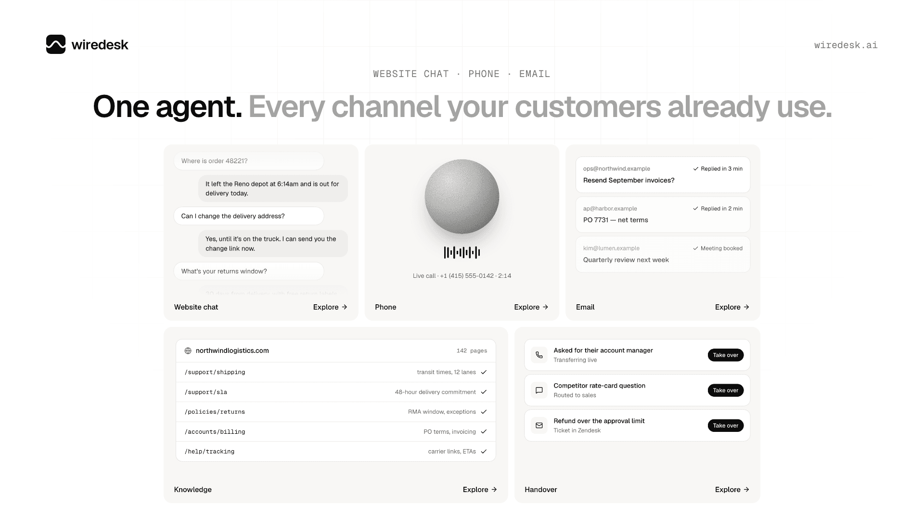Select the grey voice sphere in Phone card
Screen dimensions: 924x520
(462, 196)
